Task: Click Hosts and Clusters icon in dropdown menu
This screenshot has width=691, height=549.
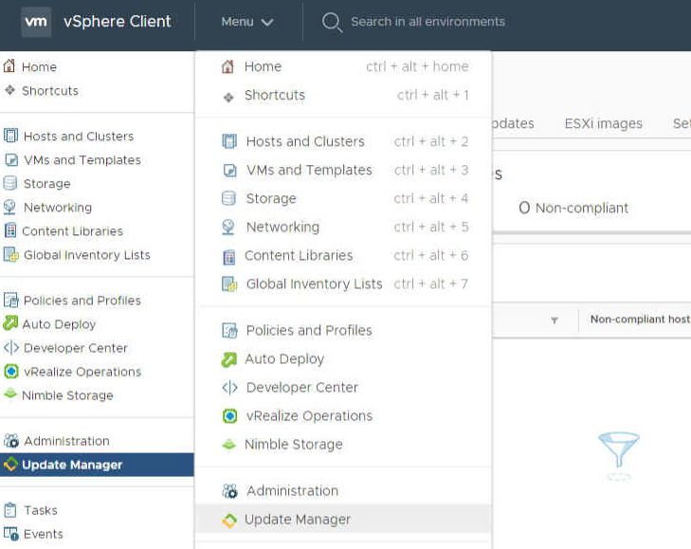Action: pyautogui.click(x=229, y=141)
